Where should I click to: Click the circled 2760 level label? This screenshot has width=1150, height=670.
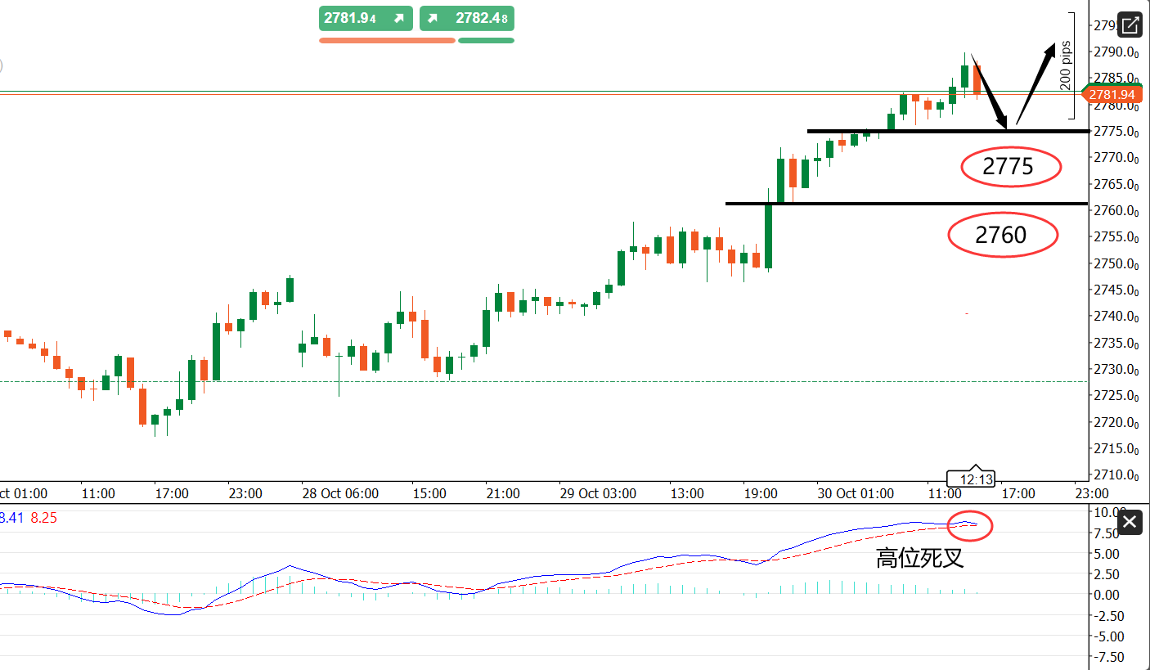(1002, 236)
